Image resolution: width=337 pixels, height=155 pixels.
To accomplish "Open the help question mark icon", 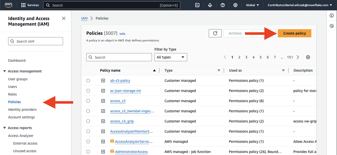I will pyautogui.click(x=223, y=5).
